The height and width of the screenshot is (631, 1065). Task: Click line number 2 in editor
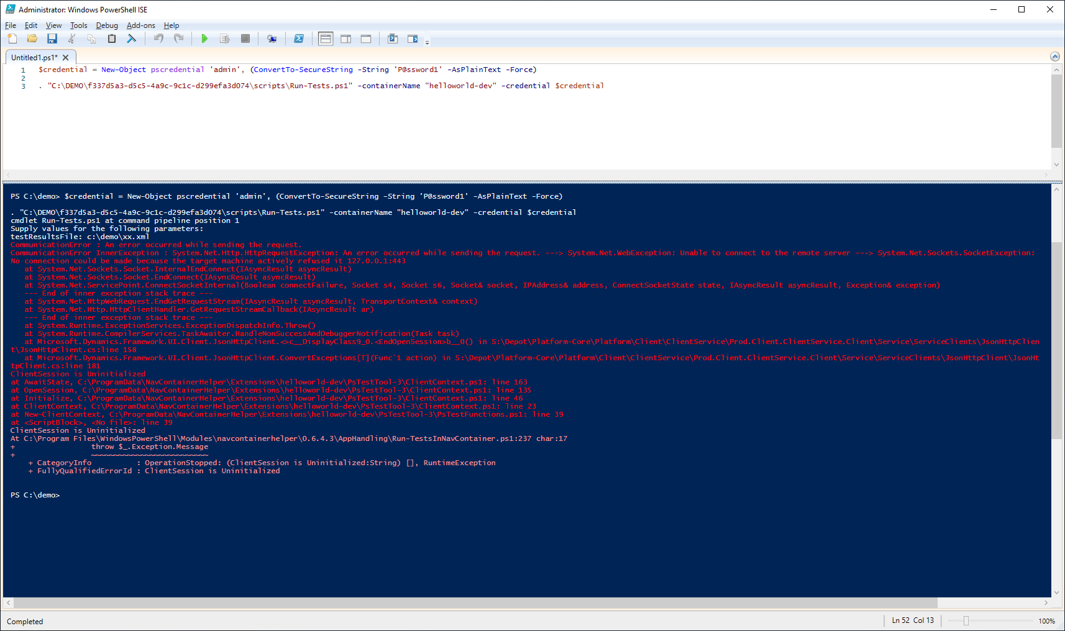click(x=23, y=78)
